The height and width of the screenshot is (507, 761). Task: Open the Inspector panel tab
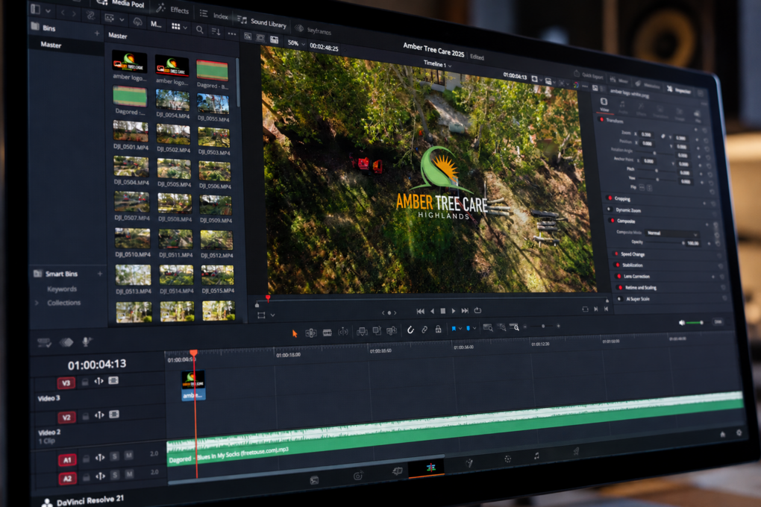[x=678, y=89]
